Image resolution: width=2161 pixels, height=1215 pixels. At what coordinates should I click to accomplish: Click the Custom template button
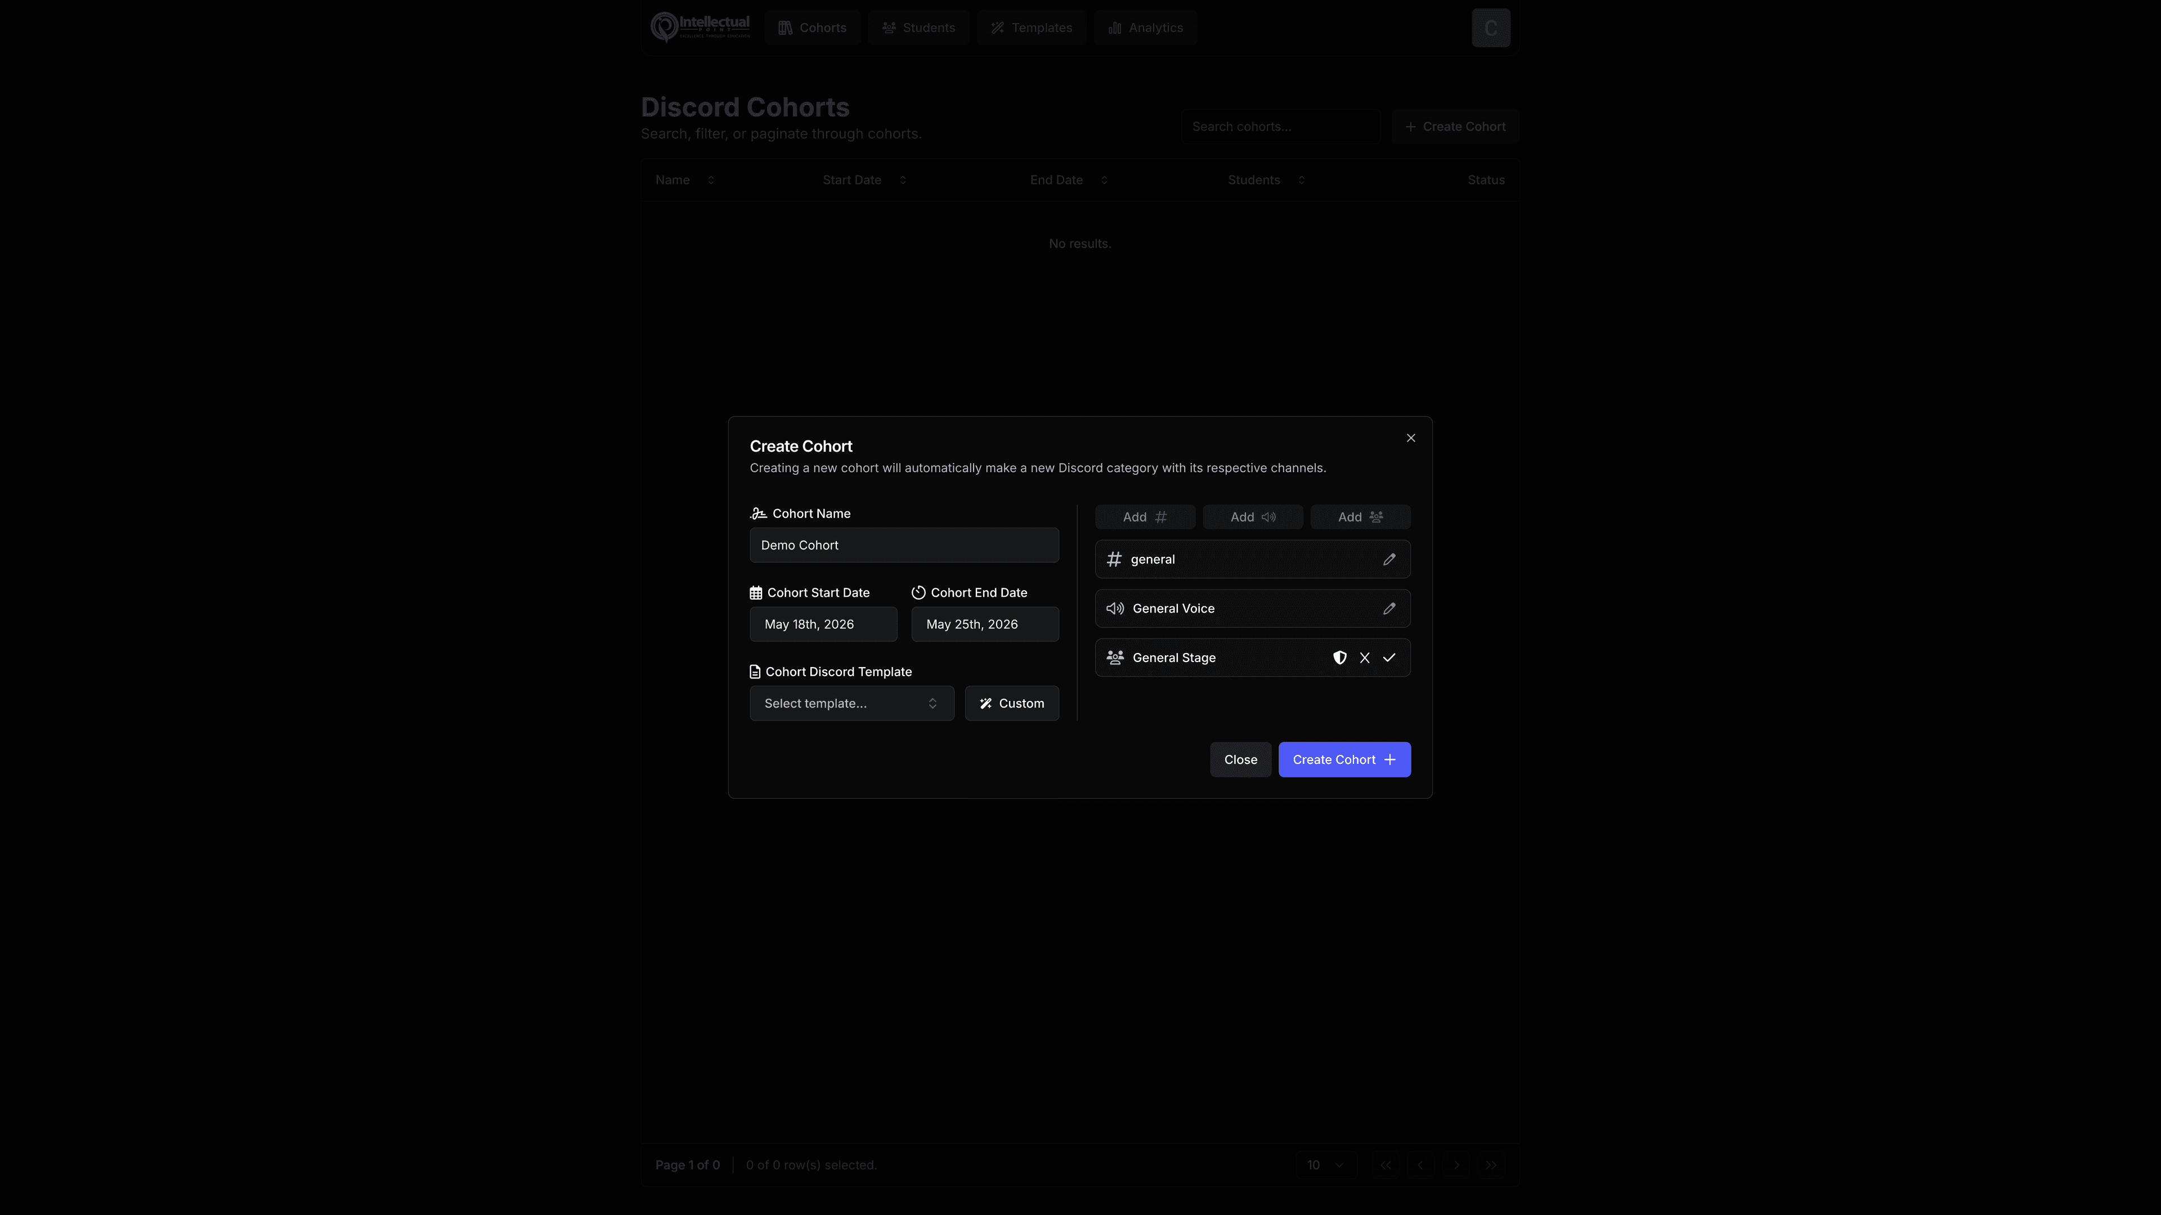pyautogui.click(x=1012, y=704)
